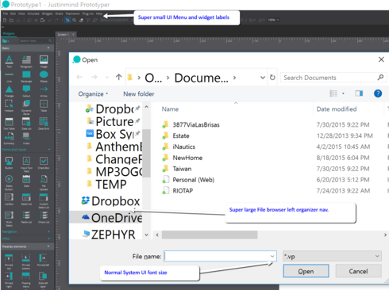Toggle the preview pane button
This screenshot has height=290, width=389.
pyautogui.click(x=359, y=93)
